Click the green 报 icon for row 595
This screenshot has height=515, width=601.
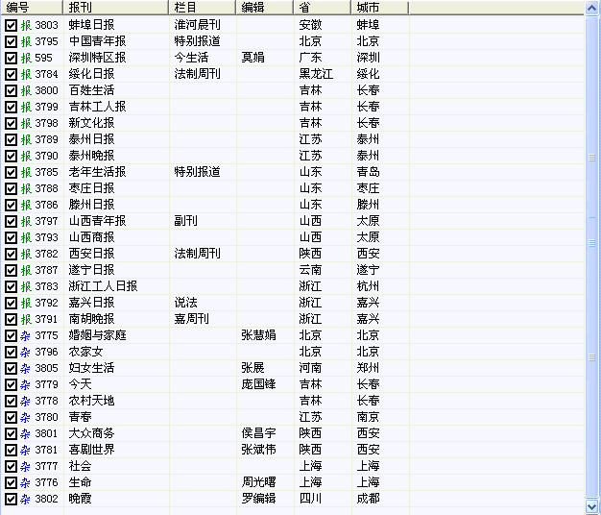pyautogui.click(x=26, y=58)
